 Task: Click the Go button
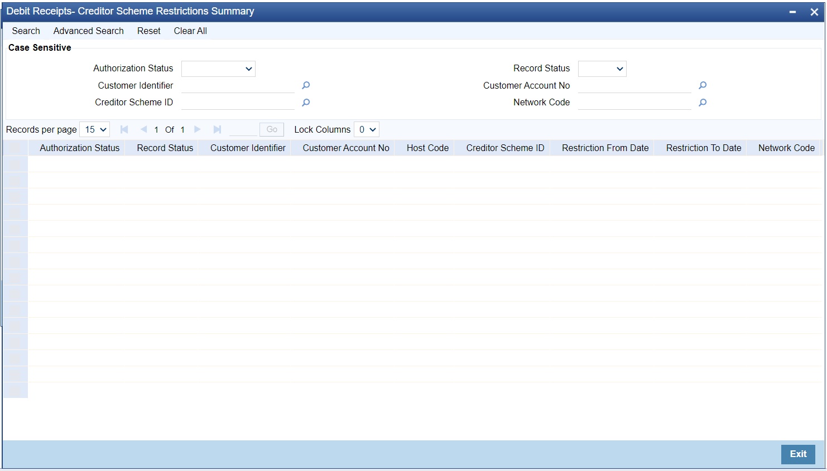point(272,129)
